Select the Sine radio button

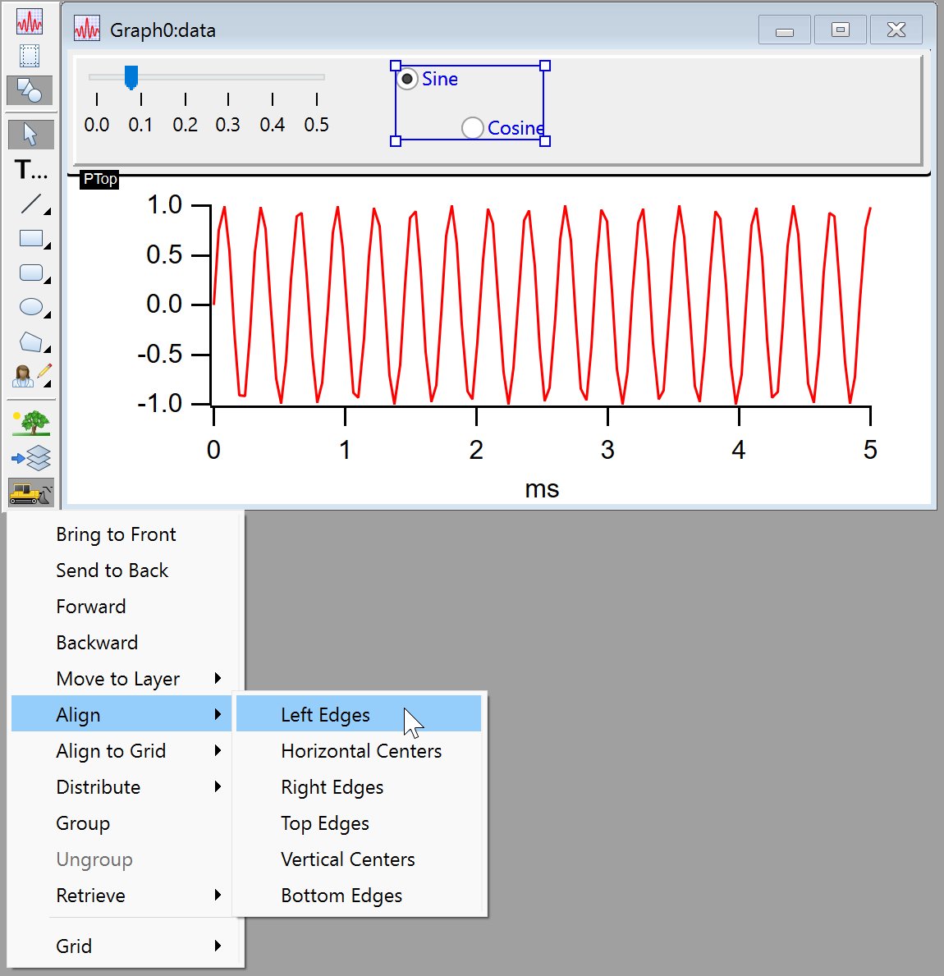(407, 80)
